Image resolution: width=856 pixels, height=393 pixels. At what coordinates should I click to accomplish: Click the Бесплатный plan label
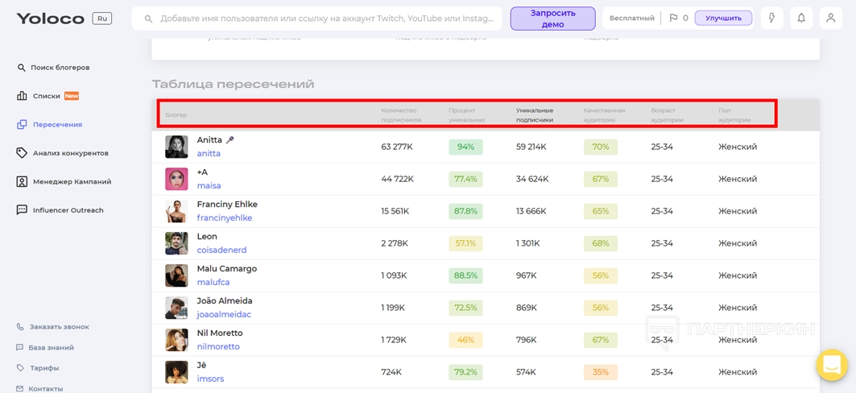[x=632, y=19]
